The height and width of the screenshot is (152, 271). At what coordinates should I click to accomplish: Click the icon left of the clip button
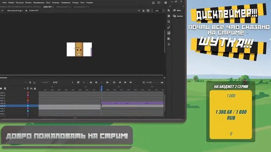click(x=144, y=11)
